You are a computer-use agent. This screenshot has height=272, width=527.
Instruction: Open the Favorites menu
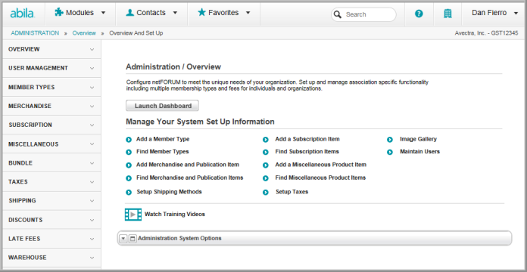[x=224, y=13]
